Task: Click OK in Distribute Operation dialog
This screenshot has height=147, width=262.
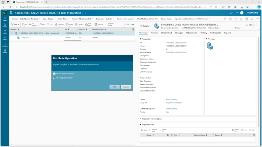Action: [x=114, y=87]
